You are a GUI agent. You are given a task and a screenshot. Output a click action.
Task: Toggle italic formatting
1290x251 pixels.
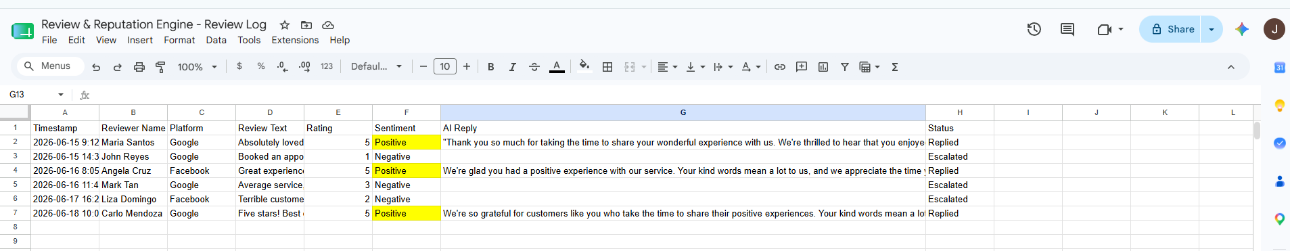point(513,66)
